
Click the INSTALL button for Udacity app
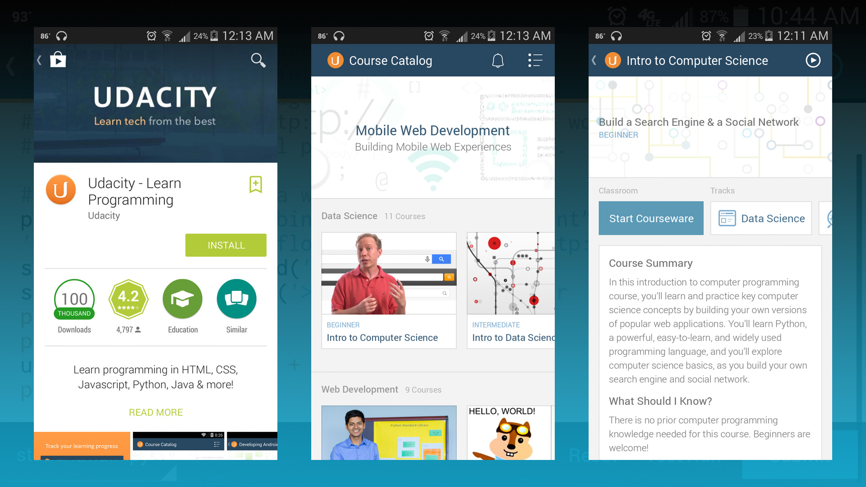coord(226,245)
